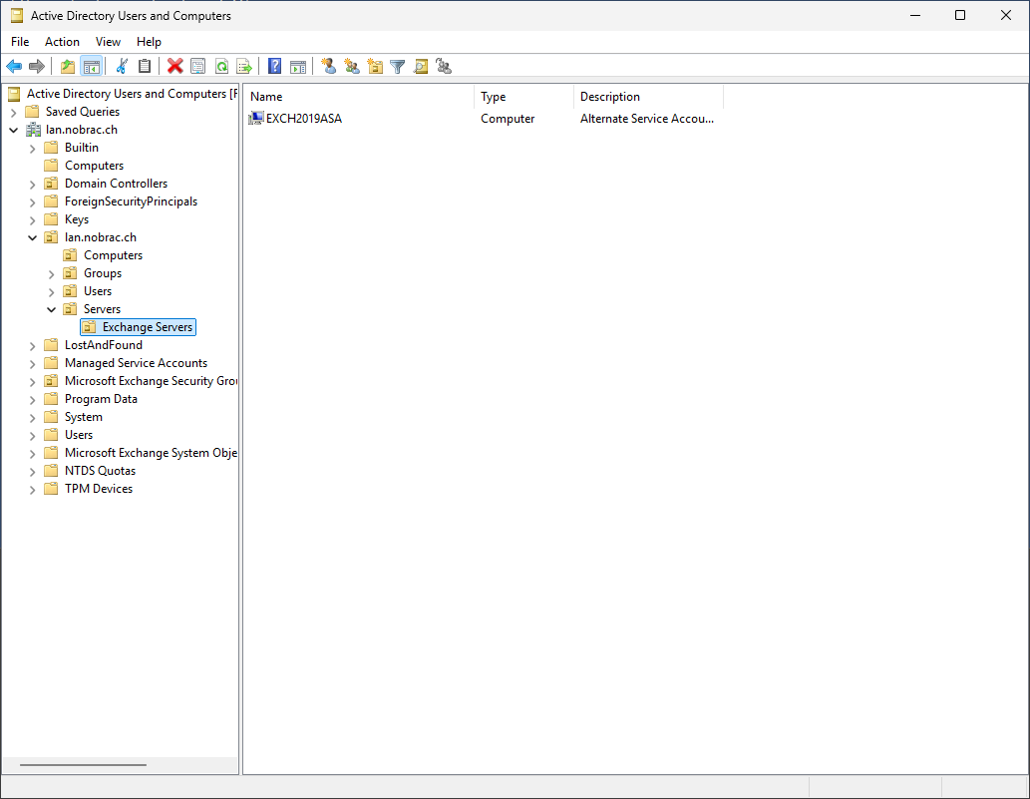1030x799 pixels.
Task: Create a new organizational unit via toolbar icon
Action: [x=375, y=67]
